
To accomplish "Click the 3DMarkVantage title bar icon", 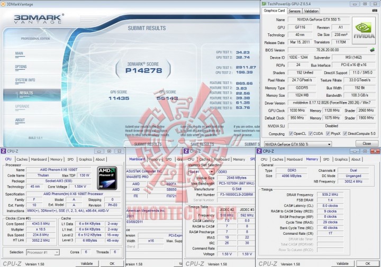I will 3,4.
